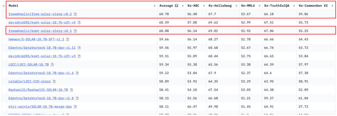Click the Ko-TruthfulQA column header

pos(276,5)
